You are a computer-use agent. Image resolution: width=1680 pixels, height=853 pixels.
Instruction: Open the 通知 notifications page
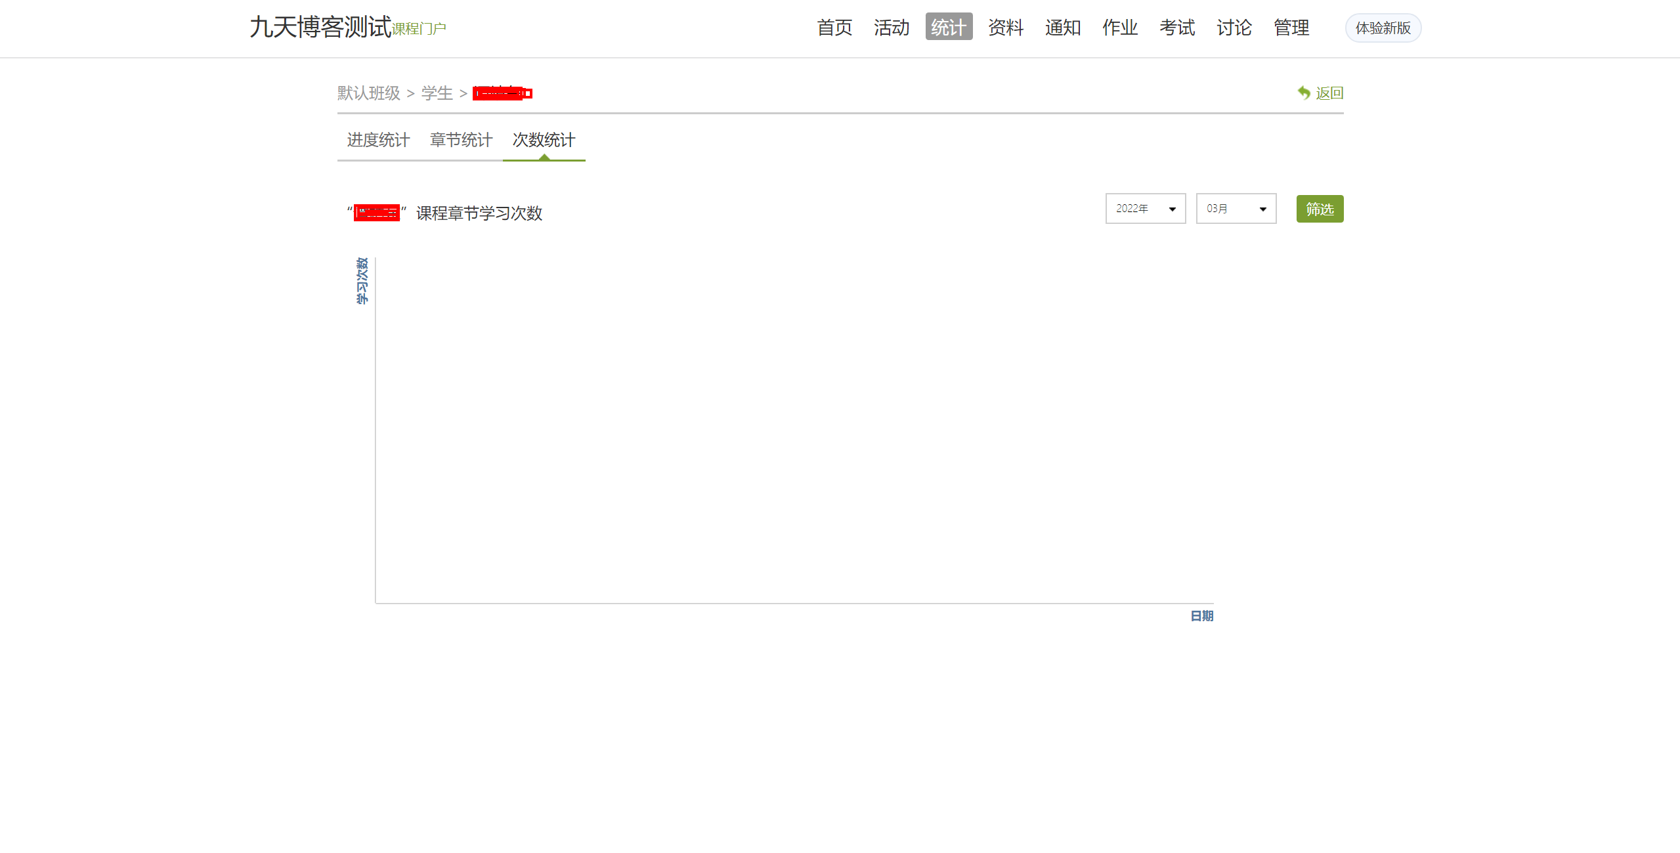click(x=1062, y=27)
